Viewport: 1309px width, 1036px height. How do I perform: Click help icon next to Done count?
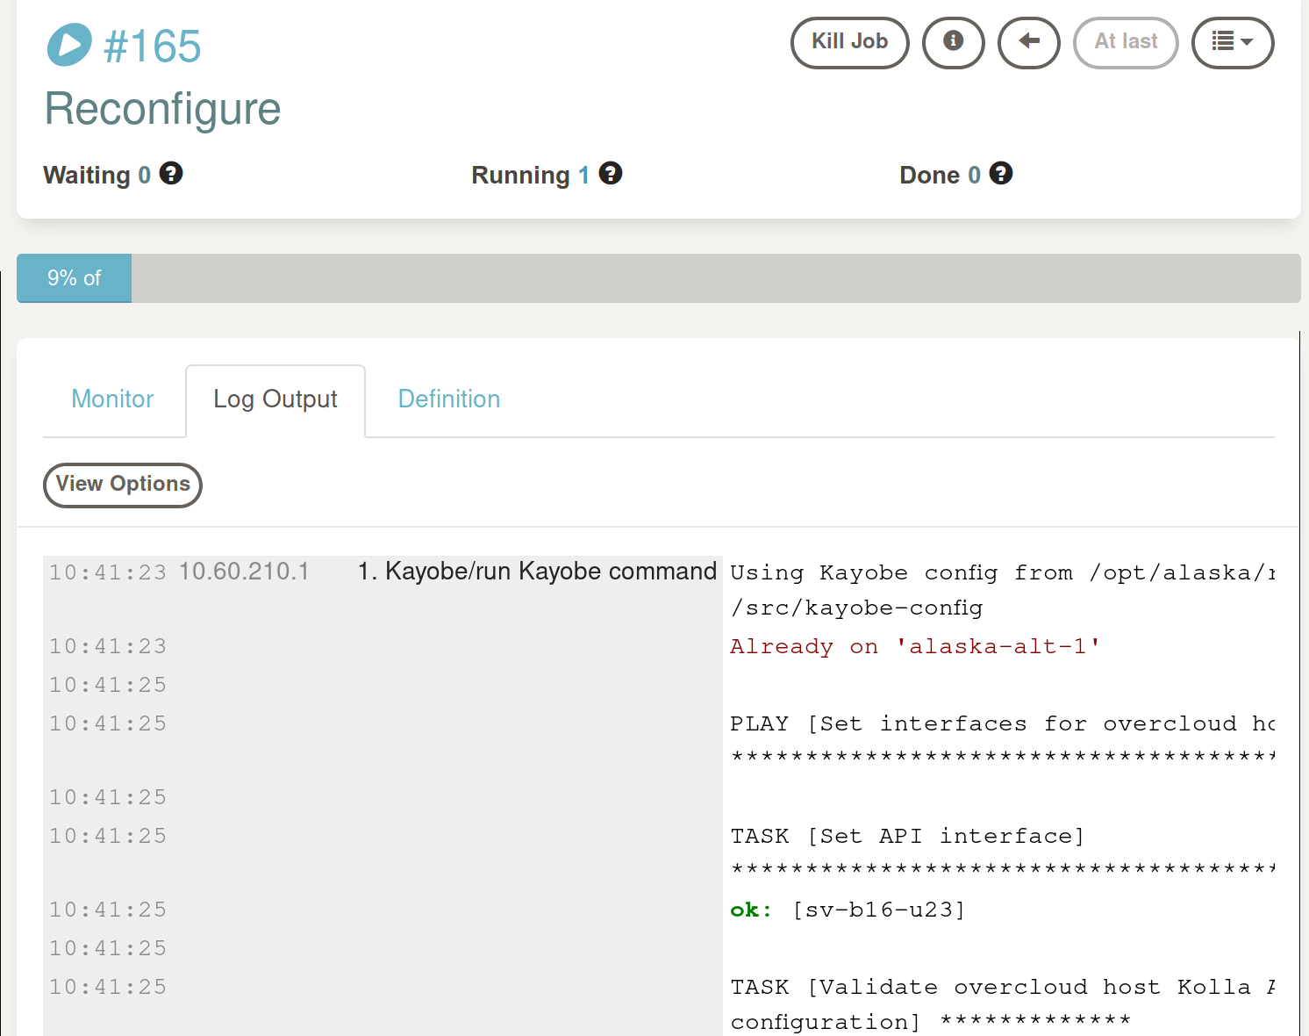1001,174
